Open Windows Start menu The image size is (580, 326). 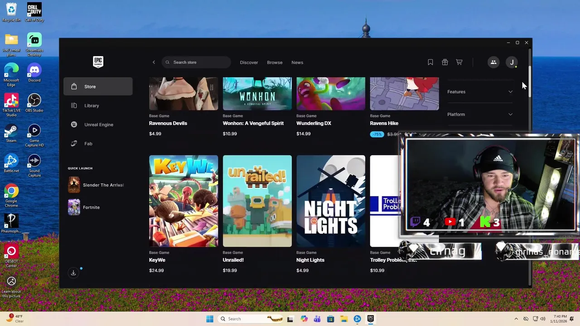coord(210,319)
